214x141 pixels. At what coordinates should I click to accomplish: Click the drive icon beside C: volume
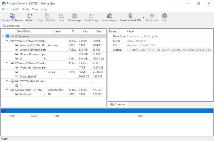pyautogui.click(x=16, y=58)
